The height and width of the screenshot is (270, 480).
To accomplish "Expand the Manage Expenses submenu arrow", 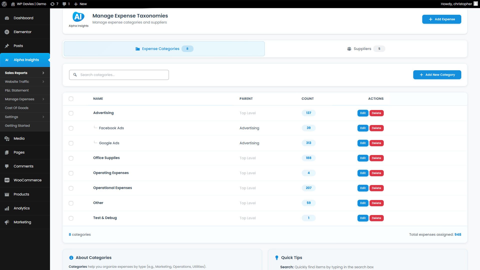I will pyautogui.click(x=43, y=99).
